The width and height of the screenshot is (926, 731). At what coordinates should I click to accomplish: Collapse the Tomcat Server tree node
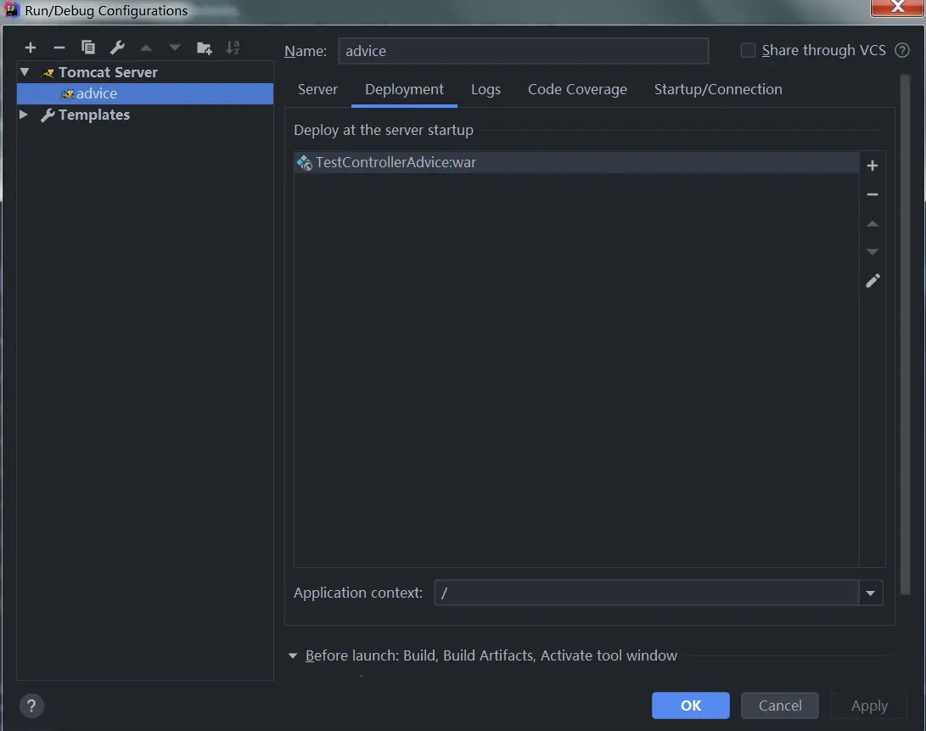pyautogui.click(x=25, y=72)
